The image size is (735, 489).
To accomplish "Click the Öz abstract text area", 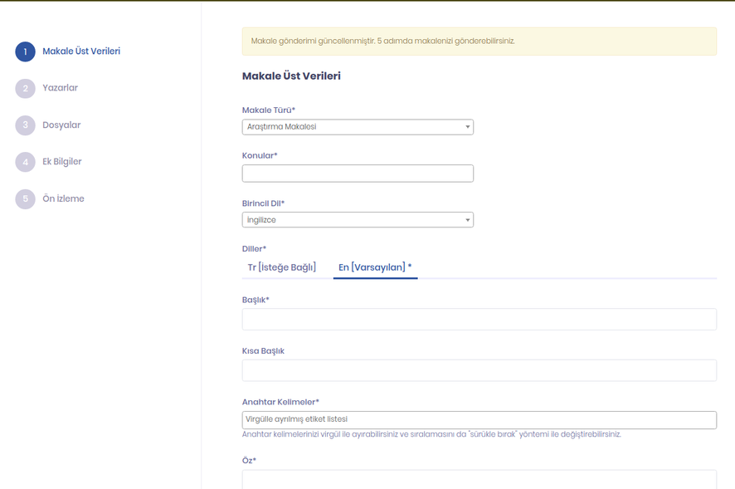I will point(479,479).
